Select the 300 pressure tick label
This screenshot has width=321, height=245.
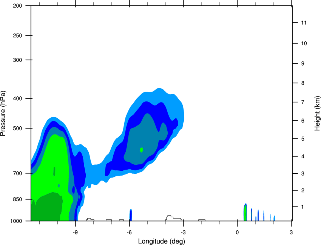click(17, 60)
